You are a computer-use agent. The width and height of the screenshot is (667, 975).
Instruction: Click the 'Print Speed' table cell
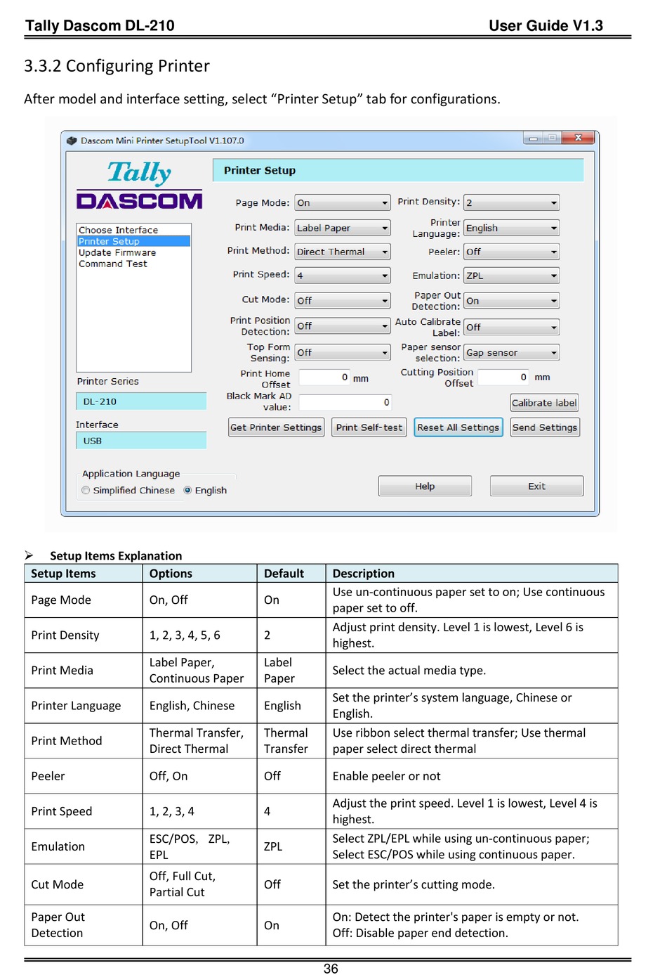coord(84,811)
